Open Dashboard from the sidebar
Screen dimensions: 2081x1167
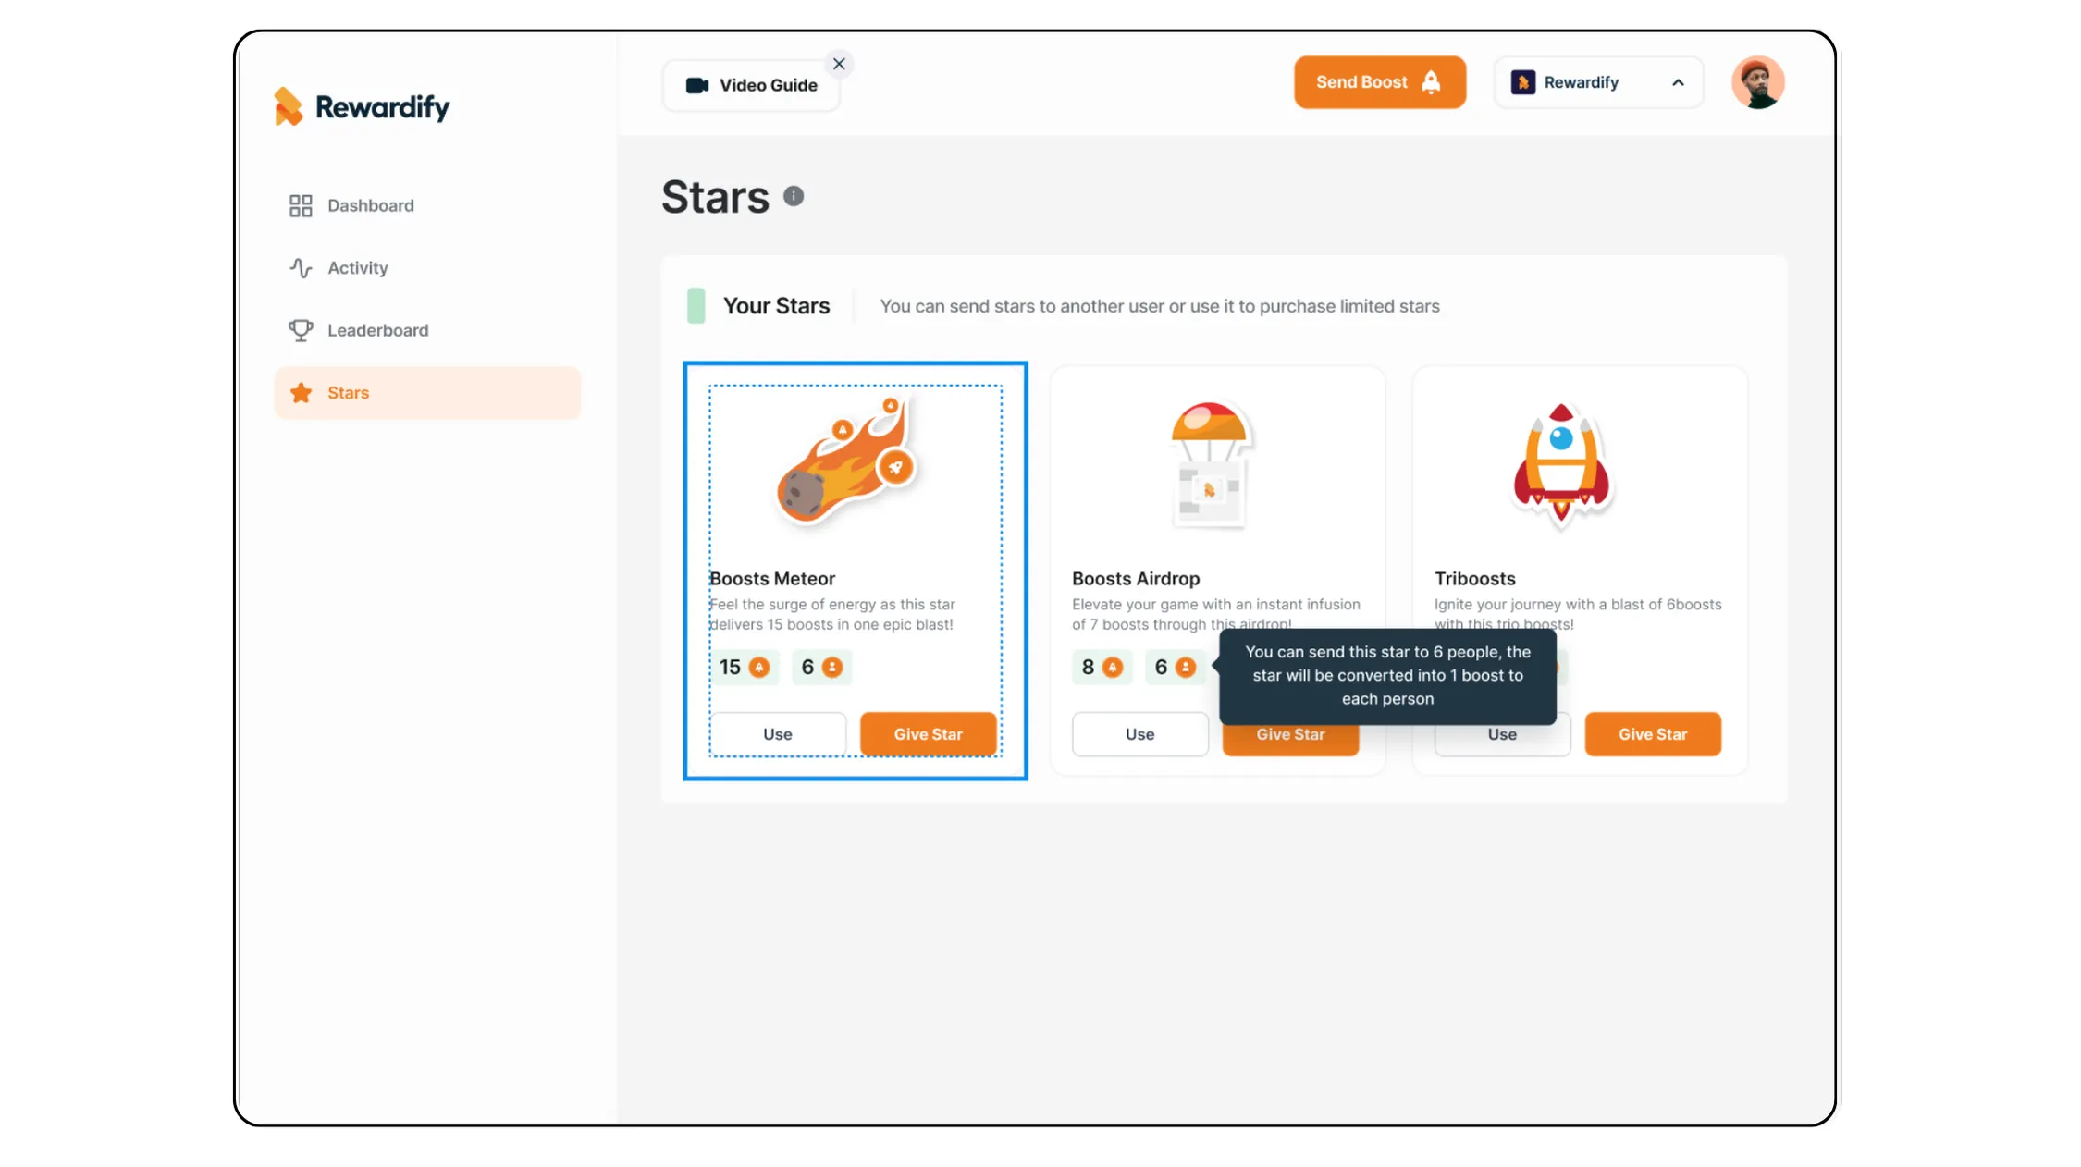tap(370, 205)
